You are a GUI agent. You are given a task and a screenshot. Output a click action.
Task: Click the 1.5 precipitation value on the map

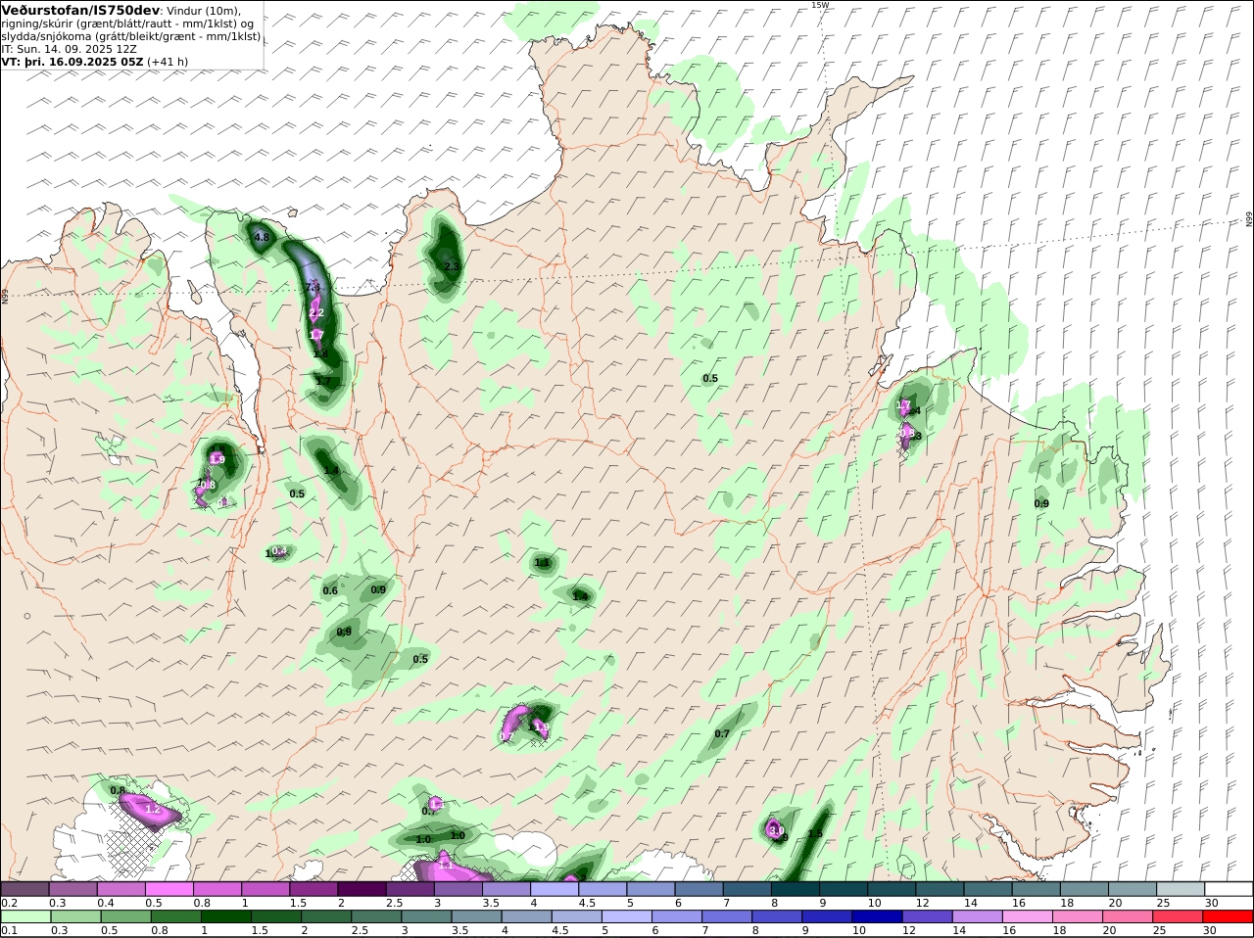pyautogui.click(x=815, y=834)
